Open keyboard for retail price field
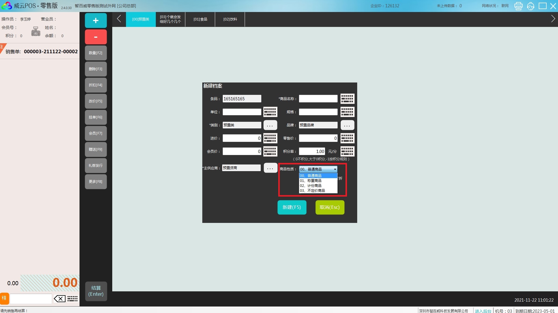This screenshot has height=313, width=558. tap(347, 138)
